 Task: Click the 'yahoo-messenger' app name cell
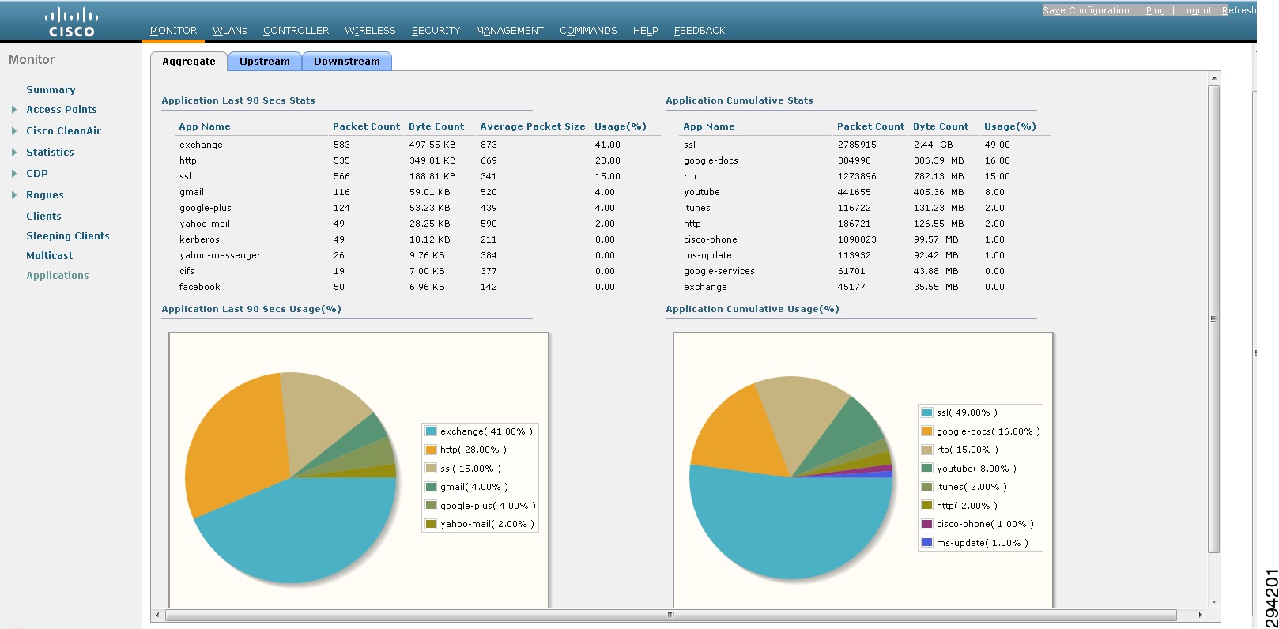click(x=220, y=255)
